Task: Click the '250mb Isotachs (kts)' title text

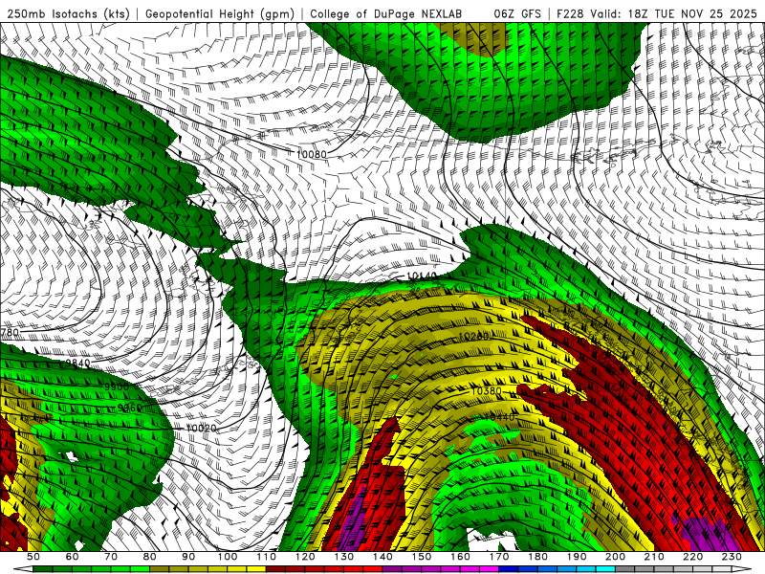Action: pyautogui.click(x=68, y=13)
